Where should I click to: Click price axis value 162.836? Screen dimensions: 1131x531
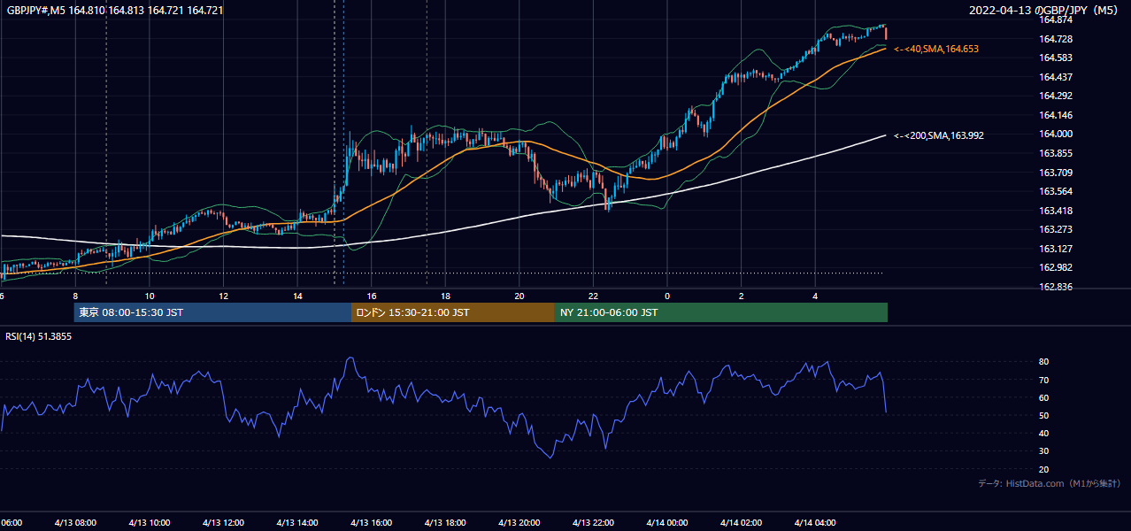tap(1056, 288)
